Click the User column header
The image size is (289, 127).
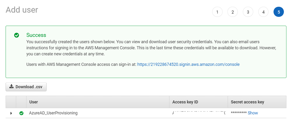coord(34,102)
